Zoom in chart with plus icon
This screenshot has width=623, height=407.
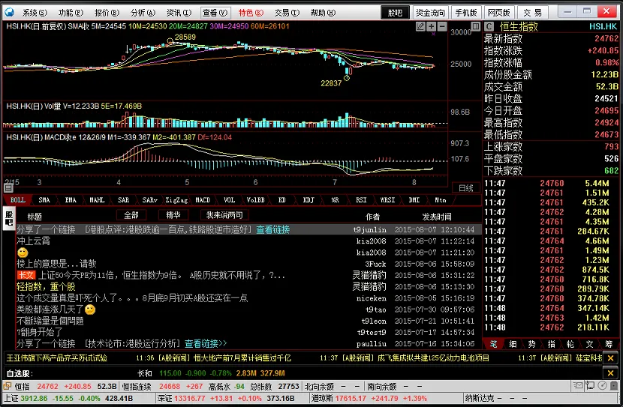point(431,26)
